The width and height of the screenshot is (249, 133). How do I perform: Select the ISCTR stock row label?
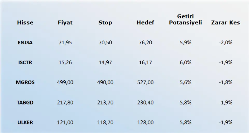tap(25, 62)
